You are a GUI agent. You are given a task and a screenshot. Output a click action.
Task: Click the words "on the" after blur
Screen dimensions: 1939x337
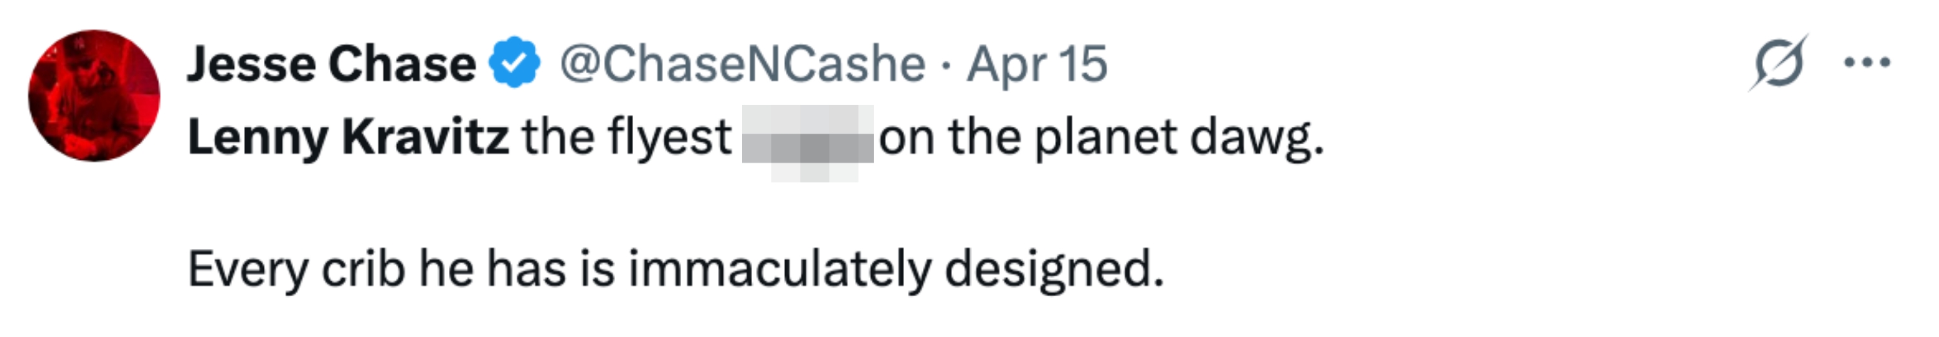948,138
